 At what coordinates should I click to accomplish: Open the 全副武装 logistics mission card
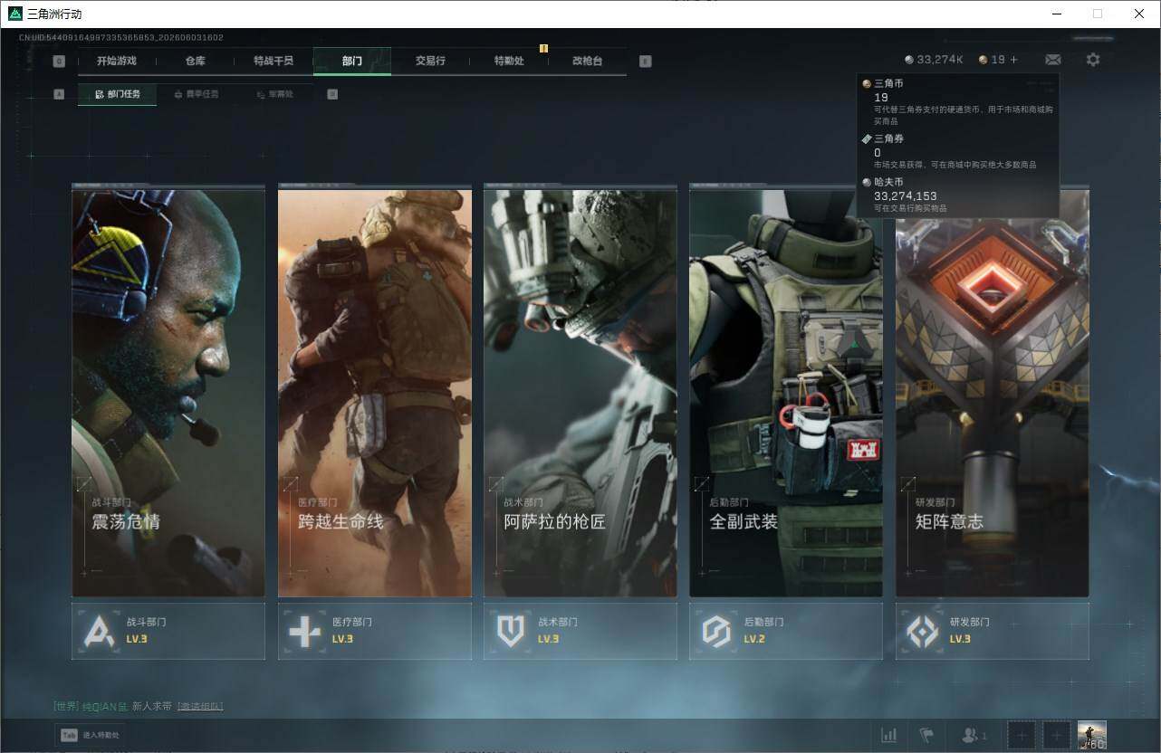click(786, 391)
